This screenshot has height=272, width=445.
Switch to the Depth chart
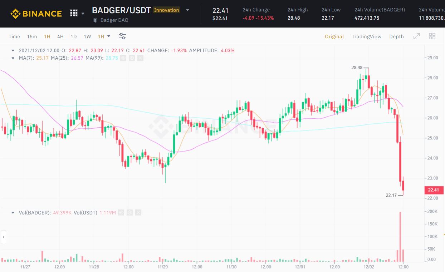click(x=396, y=36)
